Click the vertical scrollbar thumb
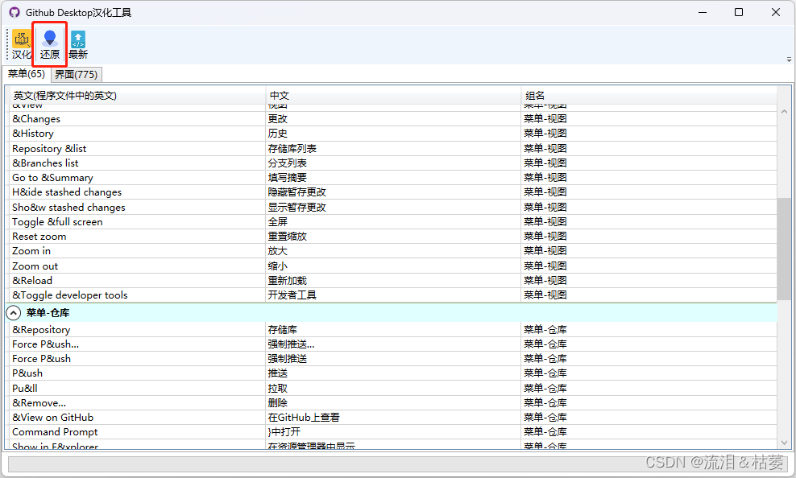Viewport: 796px width, 478px height. pos(785,249)
